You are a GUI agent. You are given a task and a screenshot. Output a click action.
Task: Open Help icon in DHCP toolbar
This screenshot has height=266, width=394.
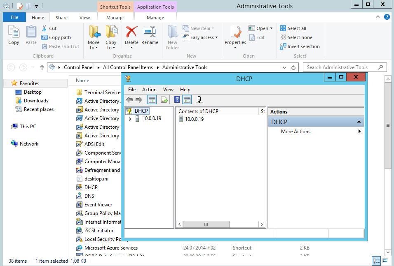coord(177,100)
